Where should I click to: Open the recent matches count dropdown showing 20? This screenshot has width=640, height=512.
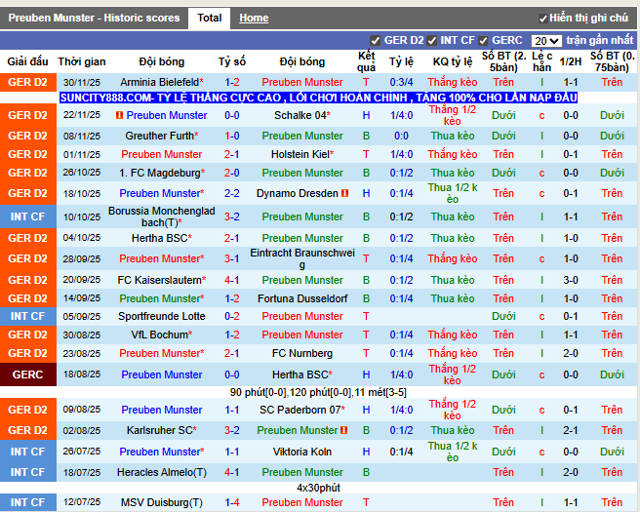(546, 41)
